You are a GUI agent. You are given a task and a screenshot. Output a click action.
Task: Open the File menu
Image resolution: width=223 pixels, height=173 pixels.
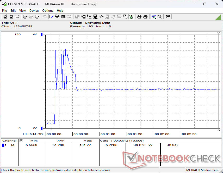(4, 11)
